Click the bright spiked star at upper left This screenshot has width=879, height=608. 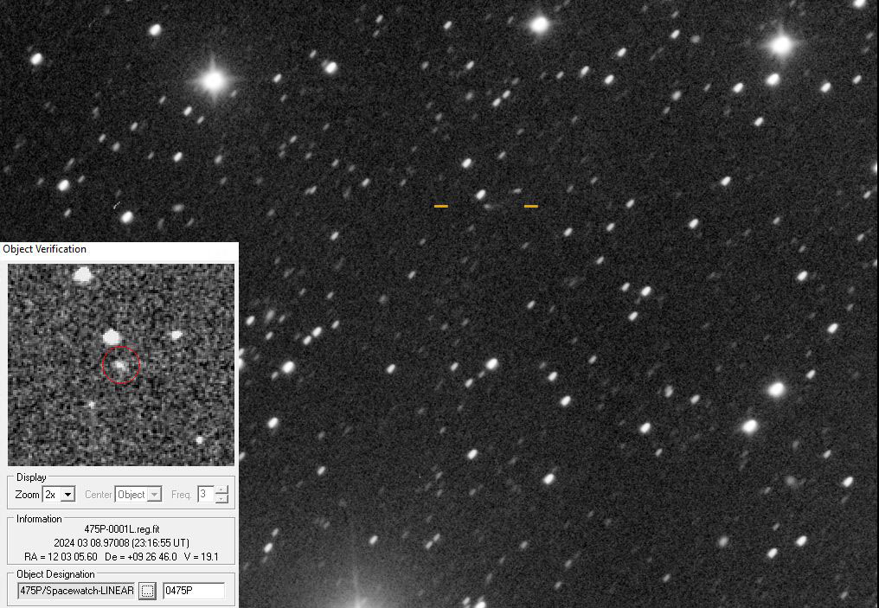point(214,81)
